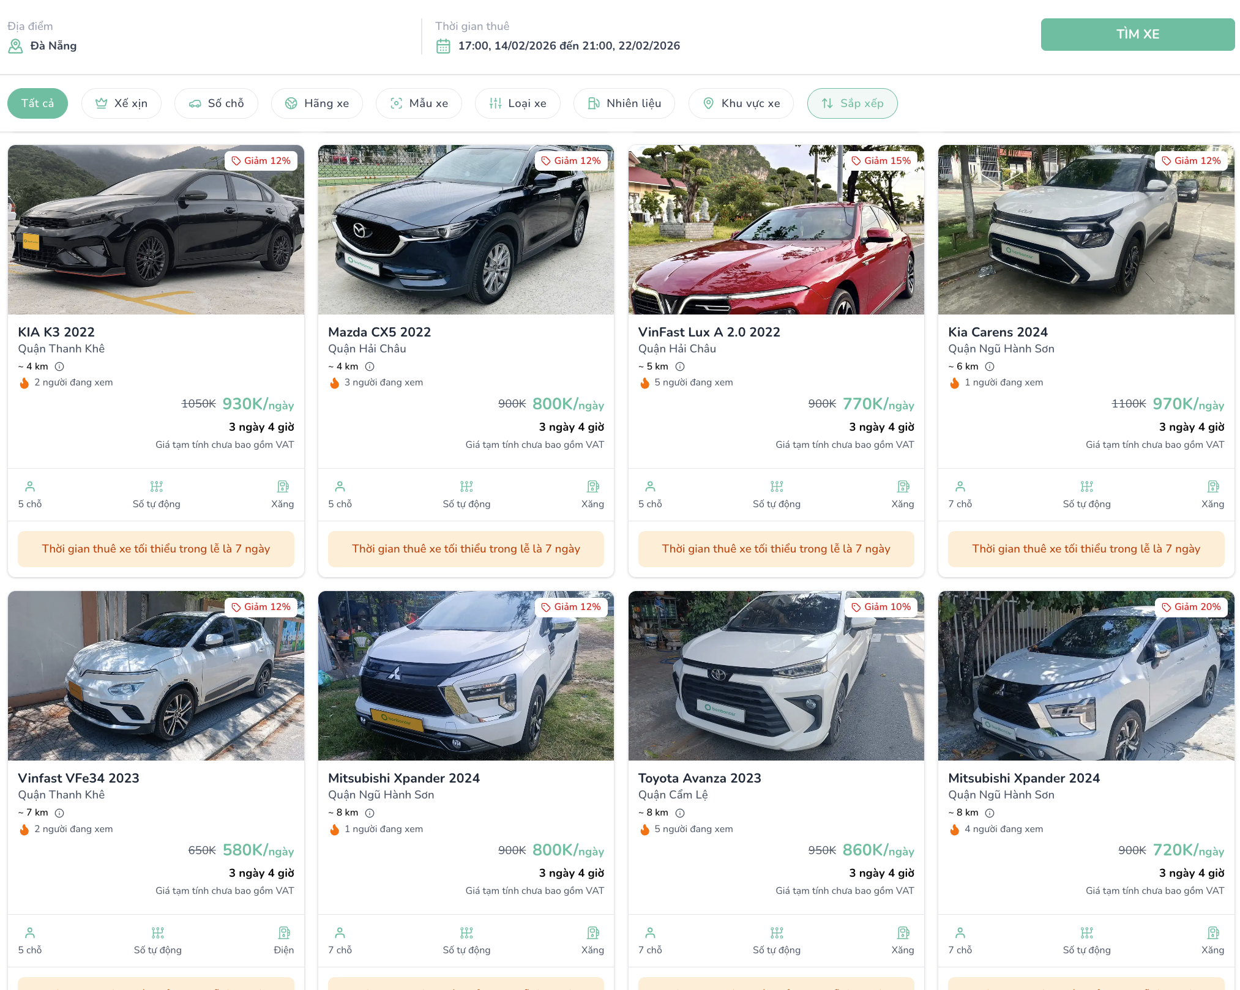Click the Giảm 12% tag on Mazda CX5 2022
1240x990 pixels.
[x=571, y=160]
